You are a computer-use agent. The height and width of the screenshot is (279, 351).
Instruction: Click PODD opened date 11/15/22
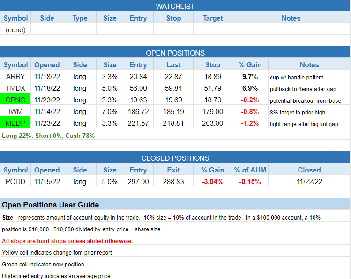point(47,181)
